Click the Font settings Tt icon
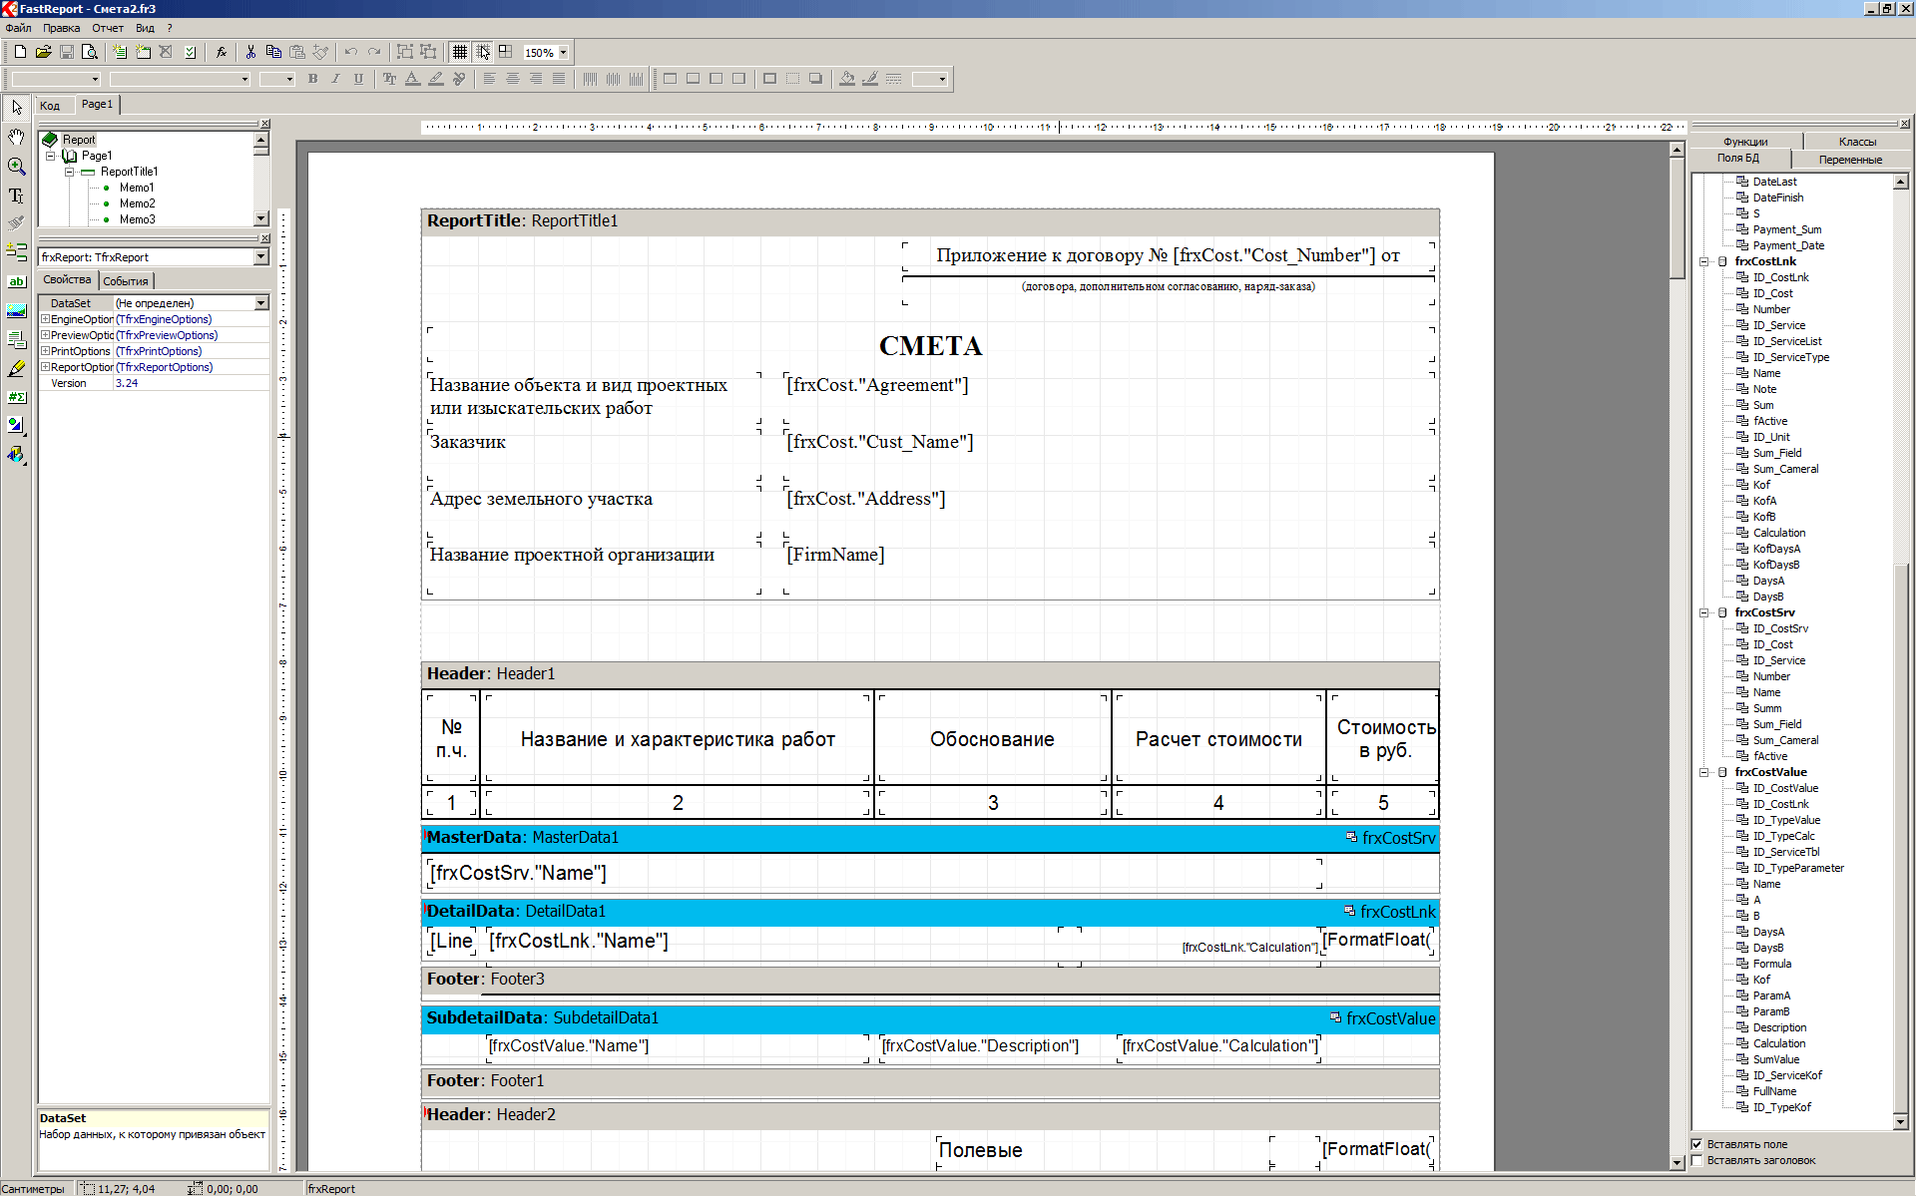The image size is (1916, 1197). coord(389,79)
